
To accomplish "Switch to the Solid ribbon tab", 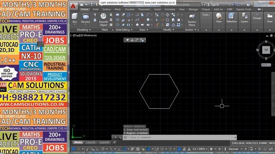I will click(x=95, y=9).
